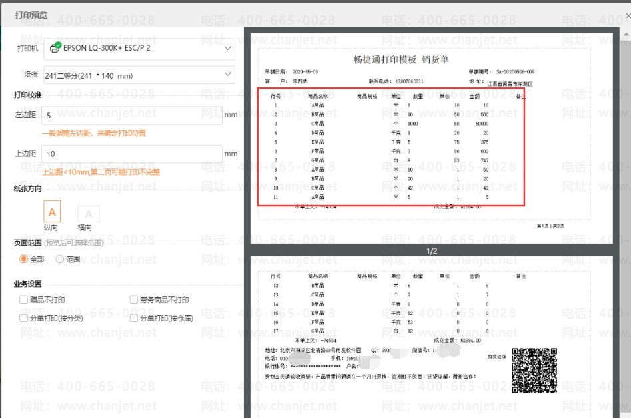This screenshot has width=631, height=418.
Task: Open the 纸张 paper size dropdown
Action: 227,75
